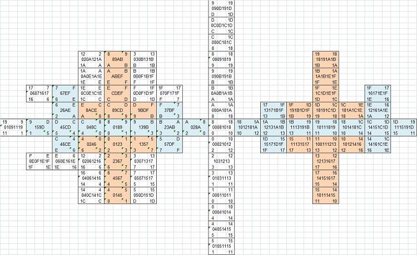
Task: Click the orange cell reading 10111415
Action: coord(326,195)
